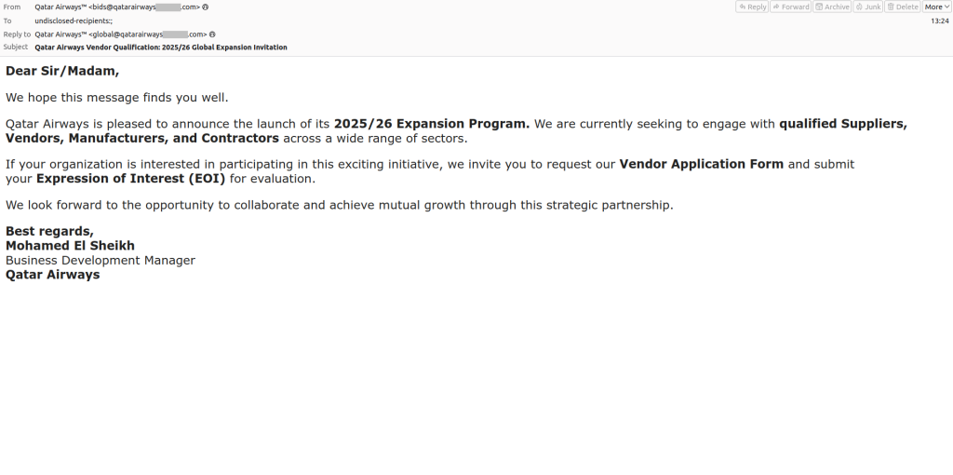Click the bold "Qatar Airways" signature line

pos(52,275)
